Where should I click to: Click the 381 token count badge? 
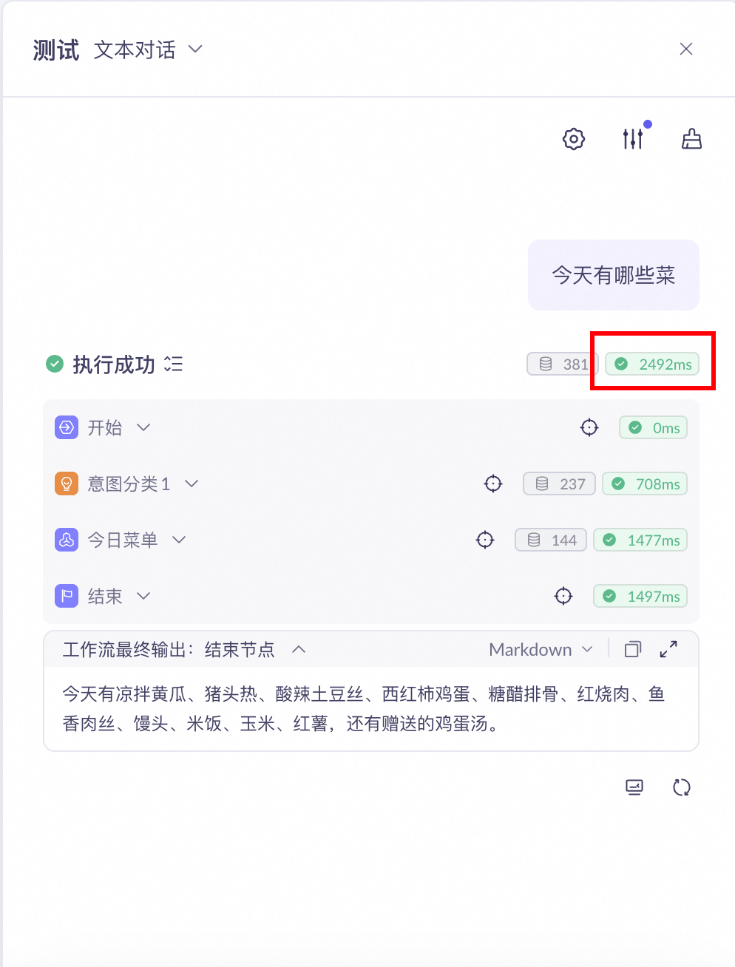[x=563, y=364]
